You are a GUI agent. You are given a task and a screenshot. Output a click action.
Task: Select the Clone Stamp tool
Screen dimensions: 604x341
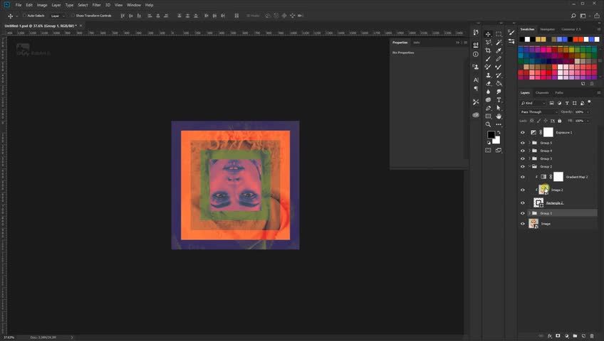pyautogui.click(x=488, y=75)
